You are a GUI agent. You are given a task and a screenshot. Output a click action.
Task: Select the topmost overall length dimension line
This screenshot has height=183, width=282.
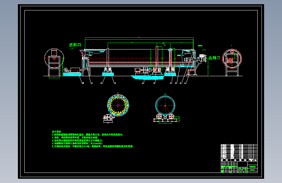click(x=139, y=38)
